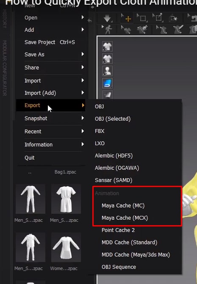Select MDD Cache (Maya/3ds Max)
Image resolution: width=197 pixels, height=284 pixels.
[135, 255]
